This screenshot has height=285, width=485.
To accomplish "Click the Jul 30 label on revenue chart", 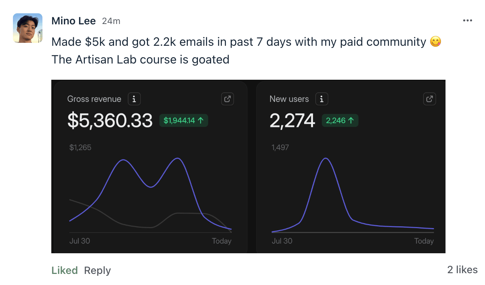I will pyautogui.click(x=80, y=241).
